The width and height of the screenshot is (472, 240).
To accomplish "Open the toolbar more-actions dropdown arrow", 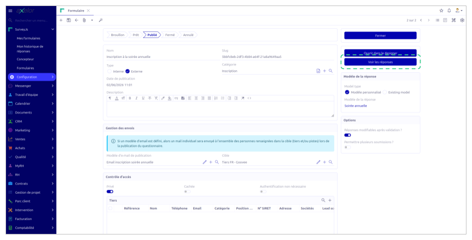I will (92, 20).
